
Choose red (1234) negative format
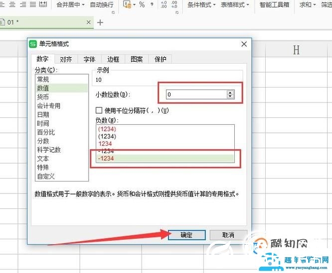point(165,129)
